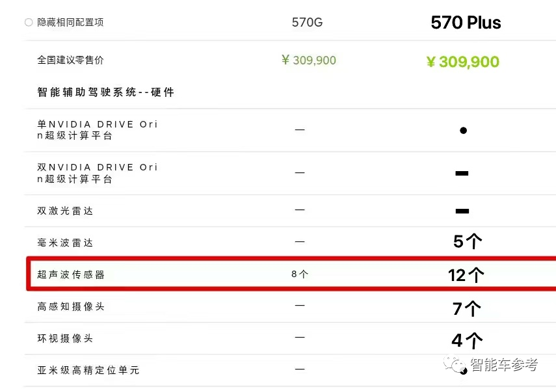Click the highlighted 超声波传感器 row label
Viewport: 556px width, 389px height.
tap(71, 275)
